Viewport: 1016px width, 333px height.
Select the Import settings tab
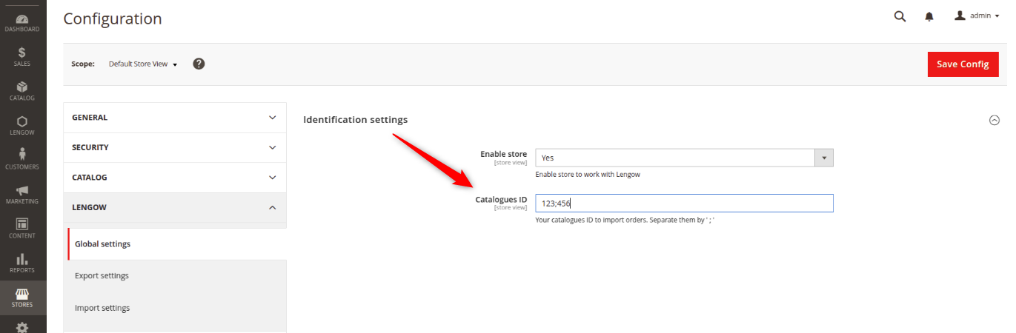[x=102, y=308]
